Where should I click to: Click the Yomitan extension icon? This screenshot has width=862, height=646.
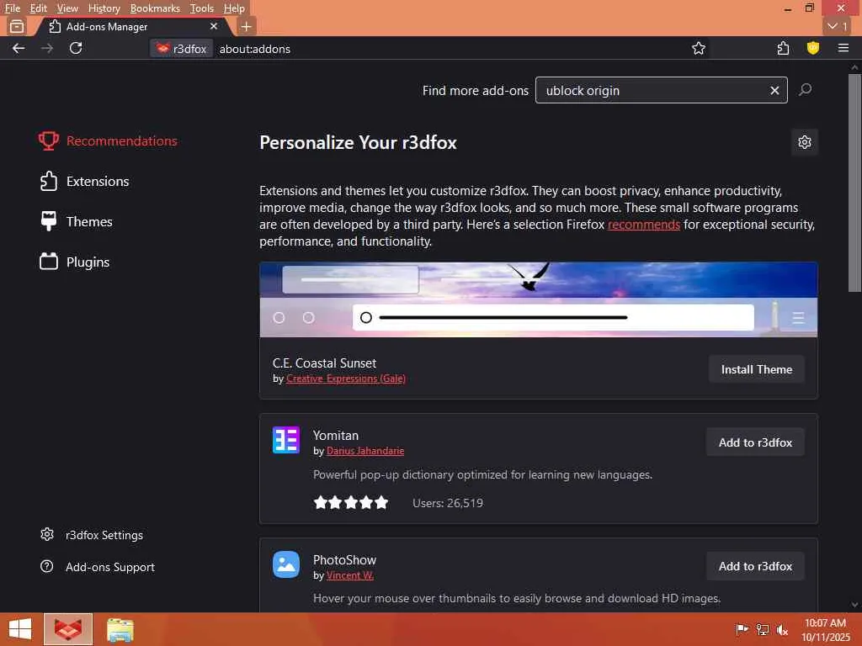(x=286, y=440)
